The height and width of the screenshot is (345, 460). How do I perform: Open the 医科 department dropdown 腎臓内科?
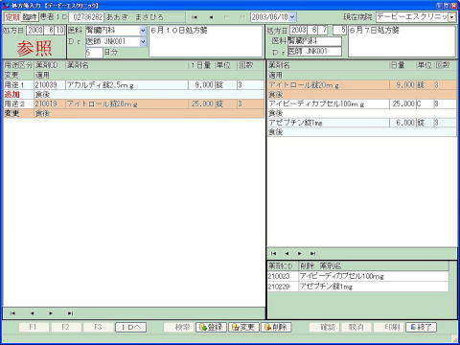143,31
